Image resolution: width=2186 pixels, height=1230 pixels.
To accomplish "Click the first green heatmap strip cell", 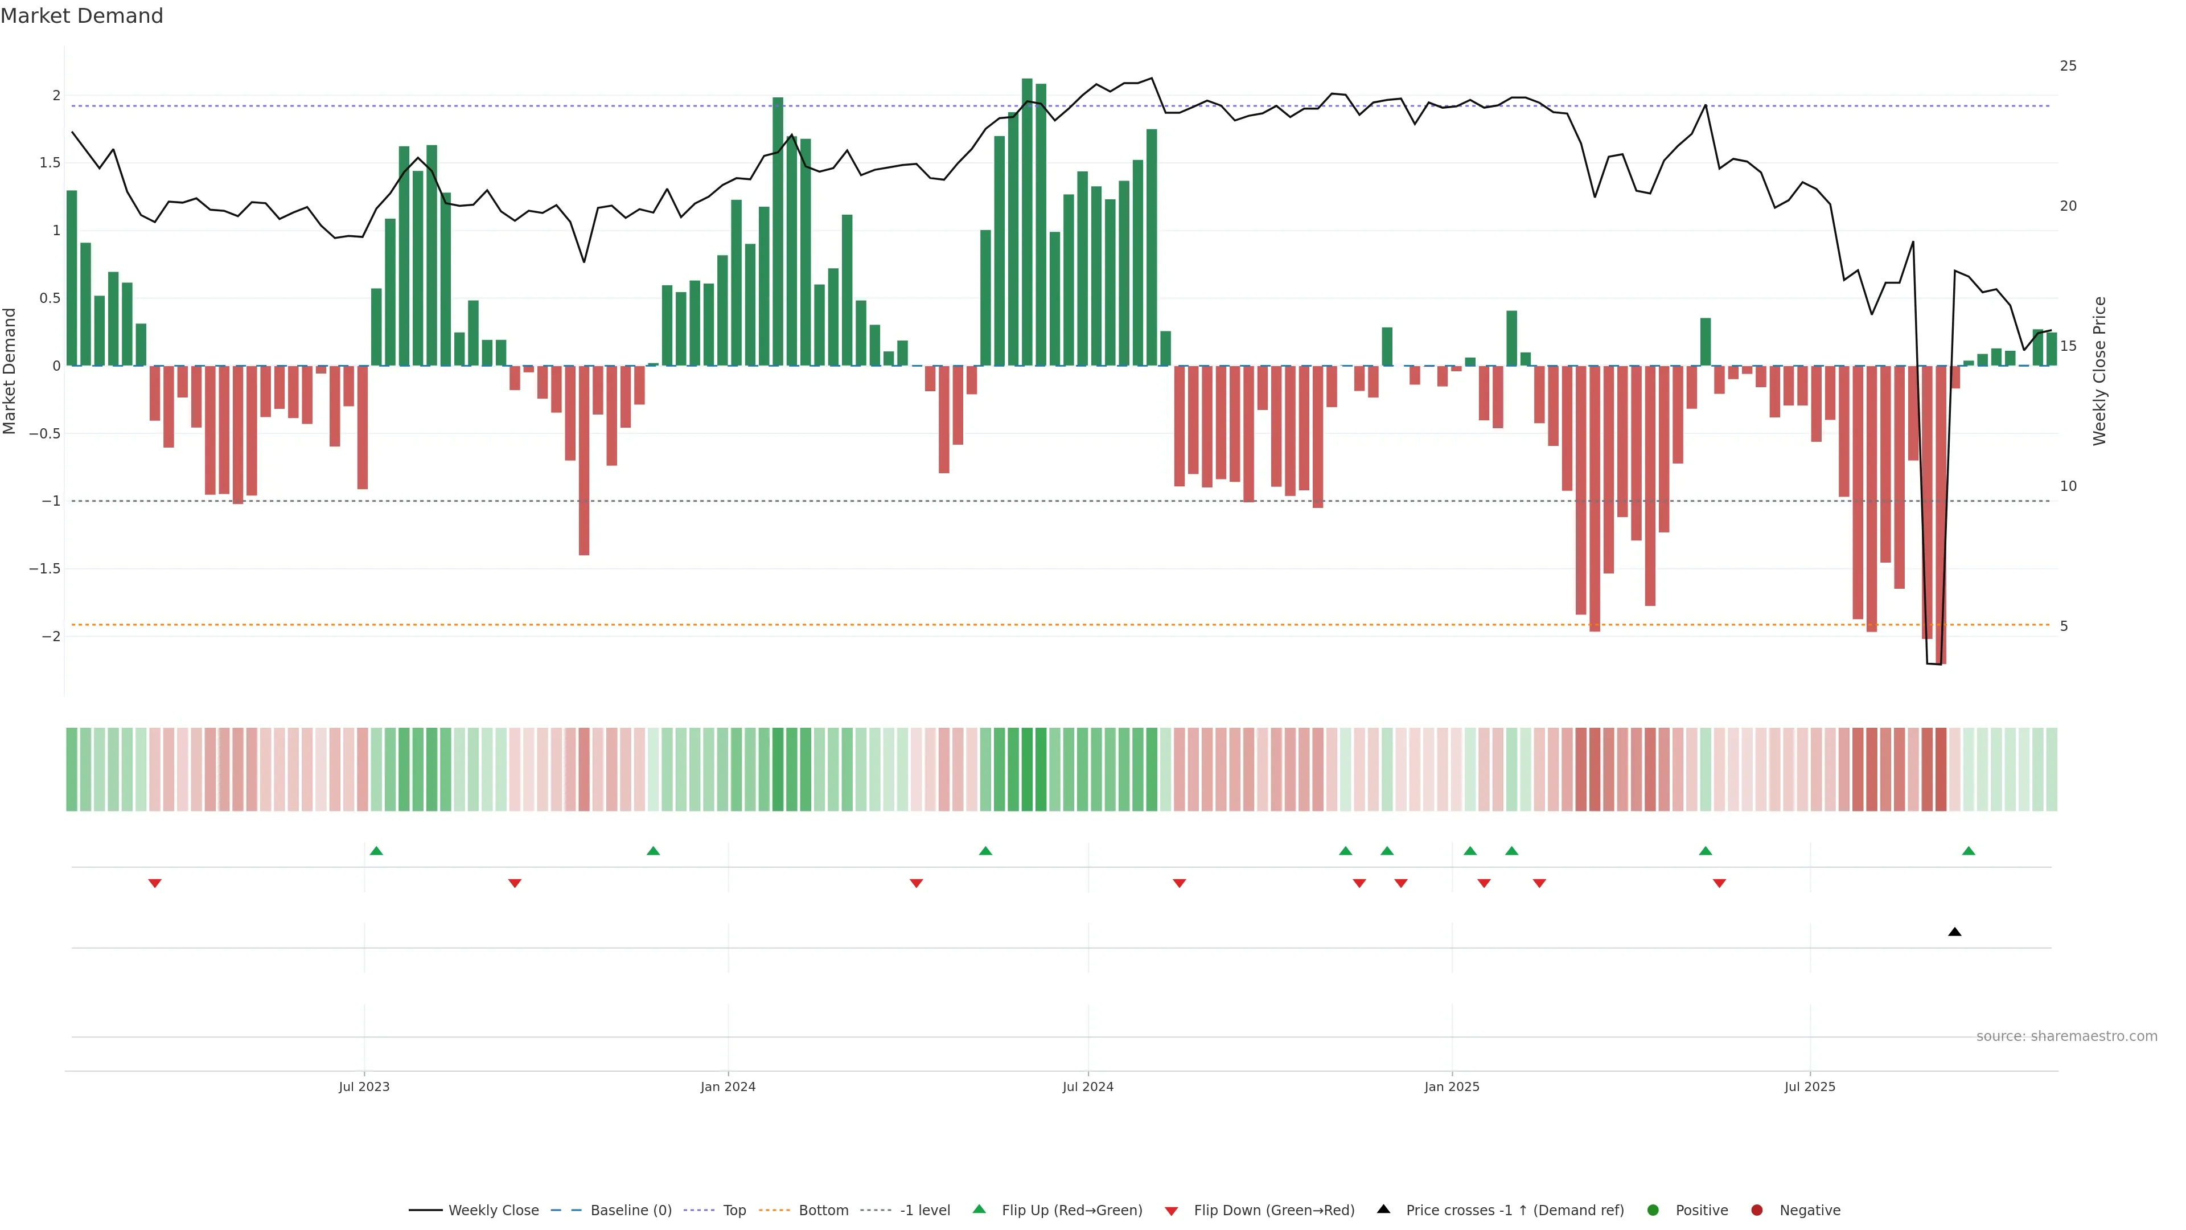I will click(72, 769).
